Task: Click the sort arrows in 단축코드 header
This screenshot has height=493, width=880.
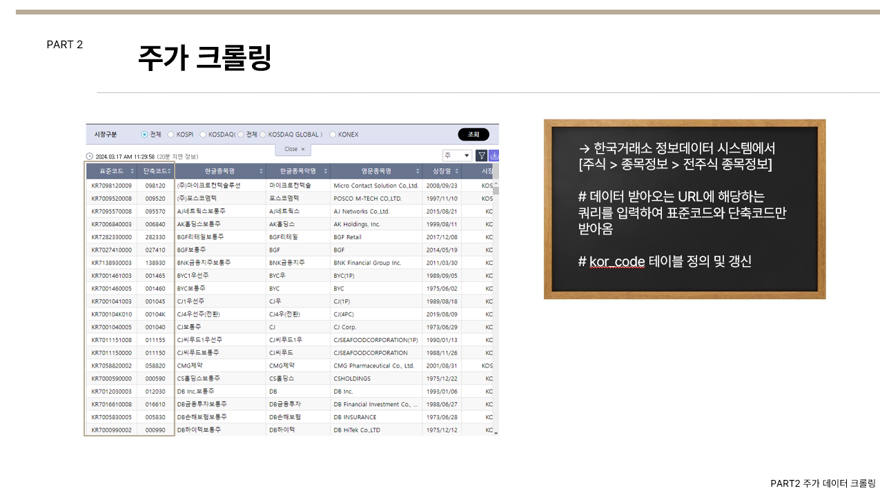Action: pos(169,171)
